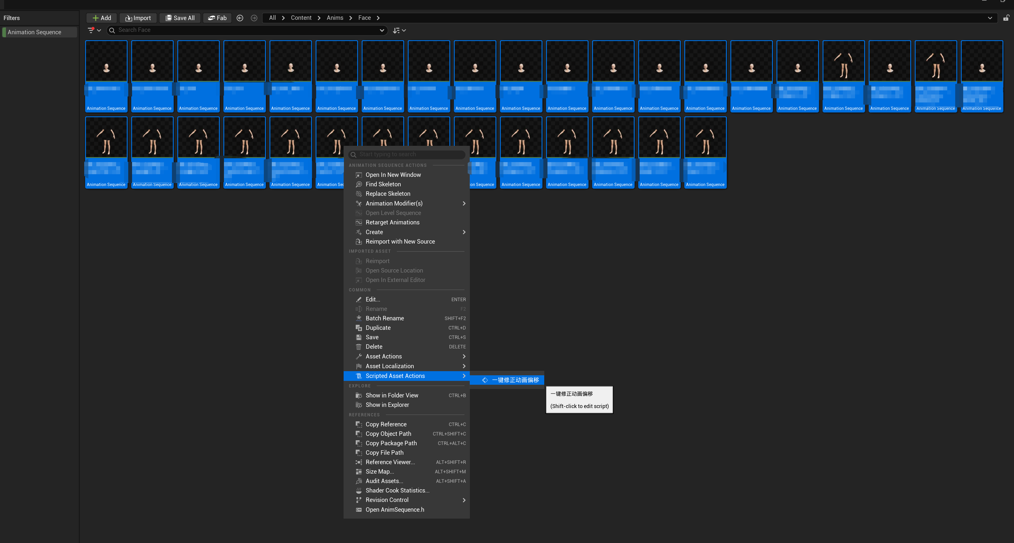This screenshot has width=1014, height=543.
Task: Click the Fab marketplace icon button
Action: tap(217, 18)
